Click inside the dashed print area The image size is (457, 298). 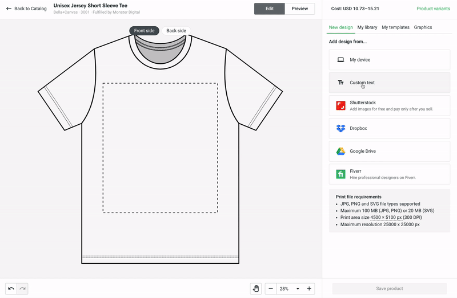coord(161,148)
